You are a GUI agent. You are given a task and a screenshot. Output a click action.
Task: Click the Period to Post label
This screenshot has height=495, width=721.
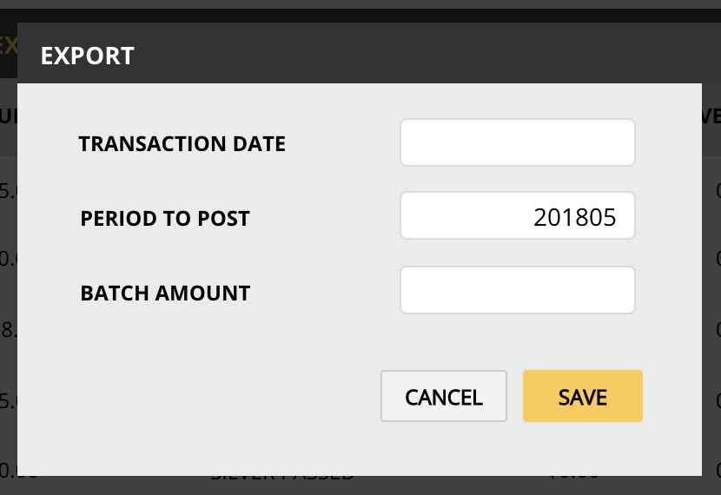tap(165, 219)
